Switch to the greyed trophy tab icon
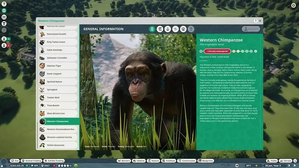This screenshot has height=168, width=299. coord(191,29)
